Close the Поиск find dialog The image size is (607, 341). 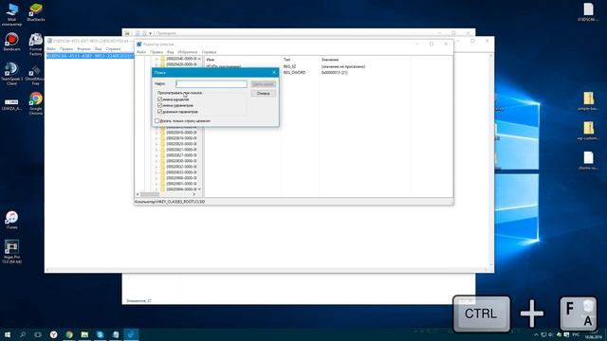pyautogui.click(x=274, y=72)
